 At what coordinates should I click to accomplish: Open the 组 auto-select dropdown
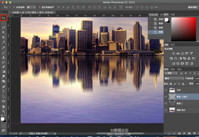pos(31,7)
